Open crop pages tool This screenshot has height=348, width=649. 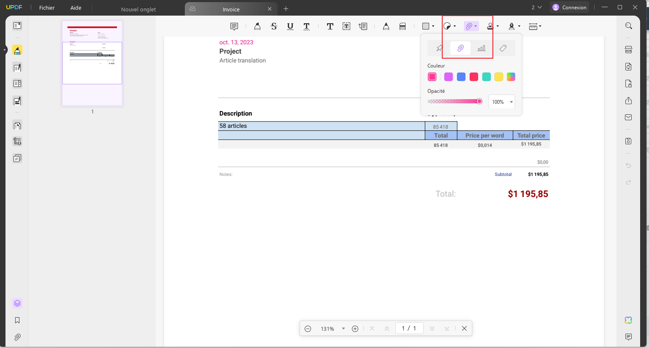(x=17, y=141)
